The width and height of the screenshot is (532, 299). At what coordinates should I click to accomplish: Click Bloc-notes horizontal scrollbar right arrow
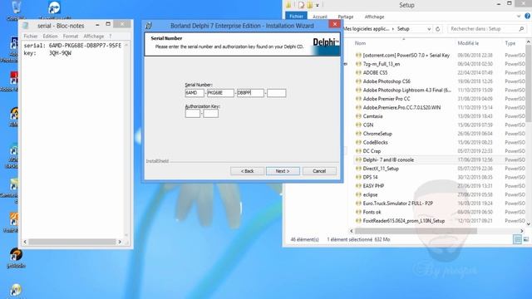click(120, 242)
